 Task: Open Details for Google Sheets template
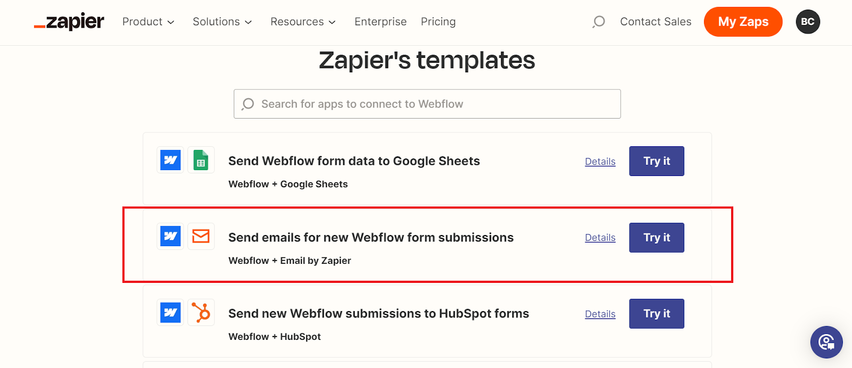click(600, 162)
